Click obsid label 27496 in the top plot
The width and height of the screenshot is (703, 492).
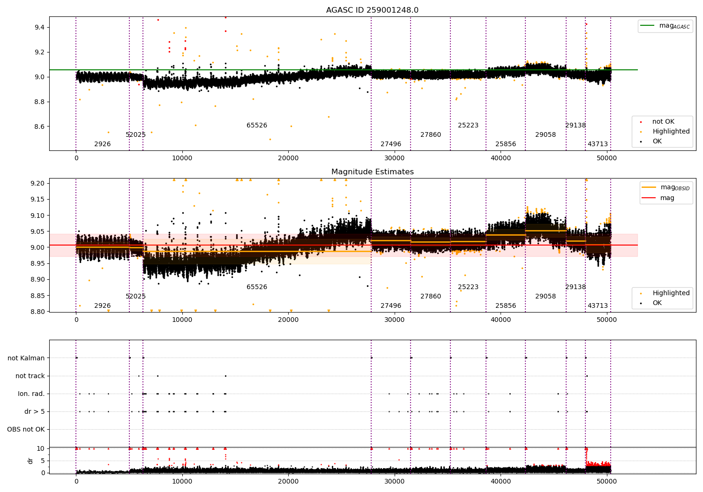coord(391,144)
